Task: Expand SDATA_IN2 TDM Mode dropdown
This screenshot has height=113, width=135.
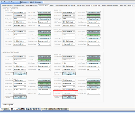Action: coord(19,44)
